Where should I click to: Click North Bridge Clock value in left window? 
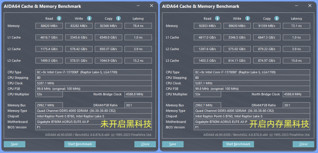pos(138,94)
